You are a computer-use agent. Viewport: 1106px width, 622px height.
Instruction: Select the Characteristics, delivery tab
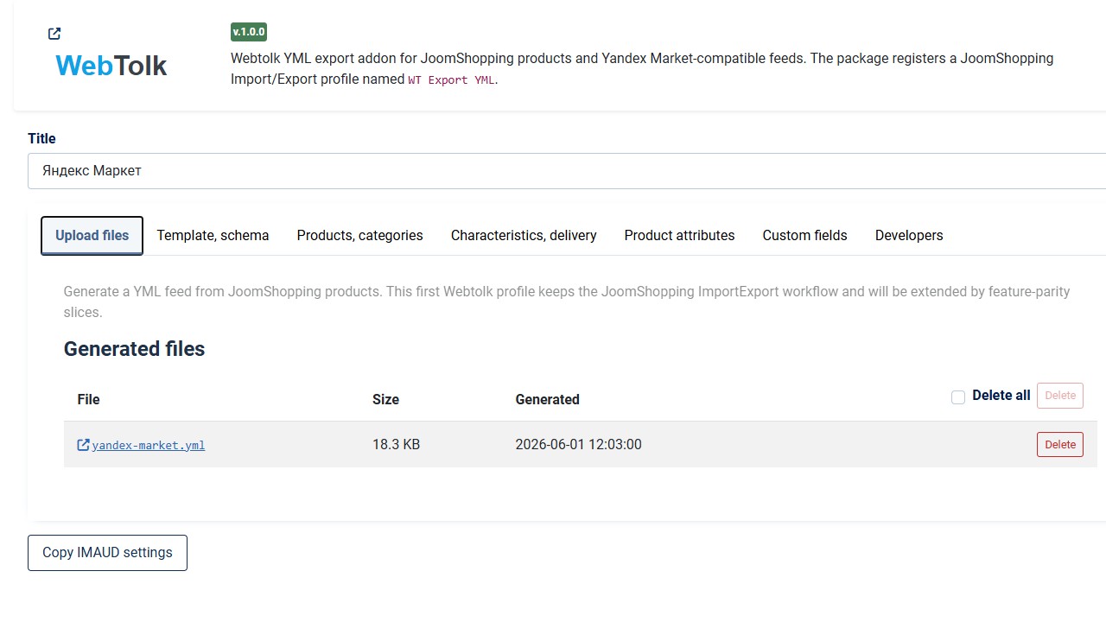[524, 235]
